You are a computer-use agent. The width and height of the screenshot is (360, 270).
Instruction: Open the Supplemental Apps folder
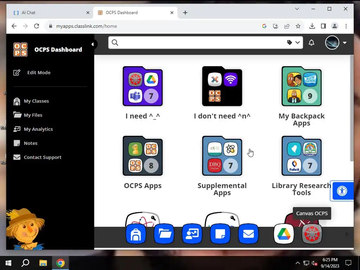pos(222,156)
